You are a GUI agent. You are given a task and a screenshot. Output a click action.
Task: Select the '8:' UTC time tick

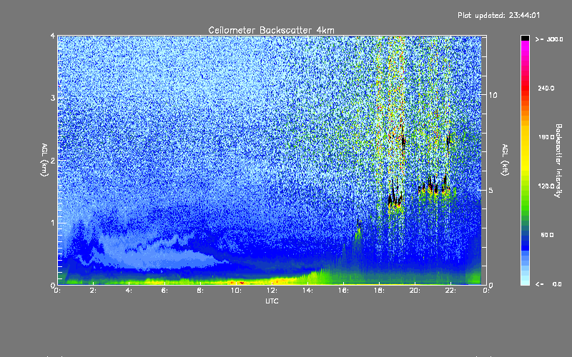pyautogui.click(x=200, y=291)
